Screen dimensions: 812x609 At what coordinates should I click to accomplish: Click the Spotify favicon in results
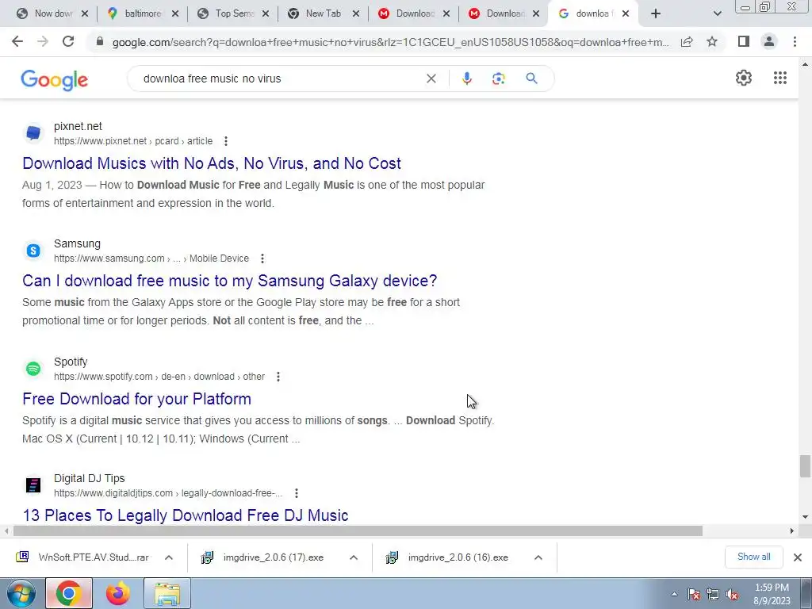click(33, 369)
